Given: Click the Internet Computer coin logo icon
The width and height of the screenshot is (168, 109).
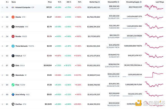Looking at the screenshot, I should (13, 7).
